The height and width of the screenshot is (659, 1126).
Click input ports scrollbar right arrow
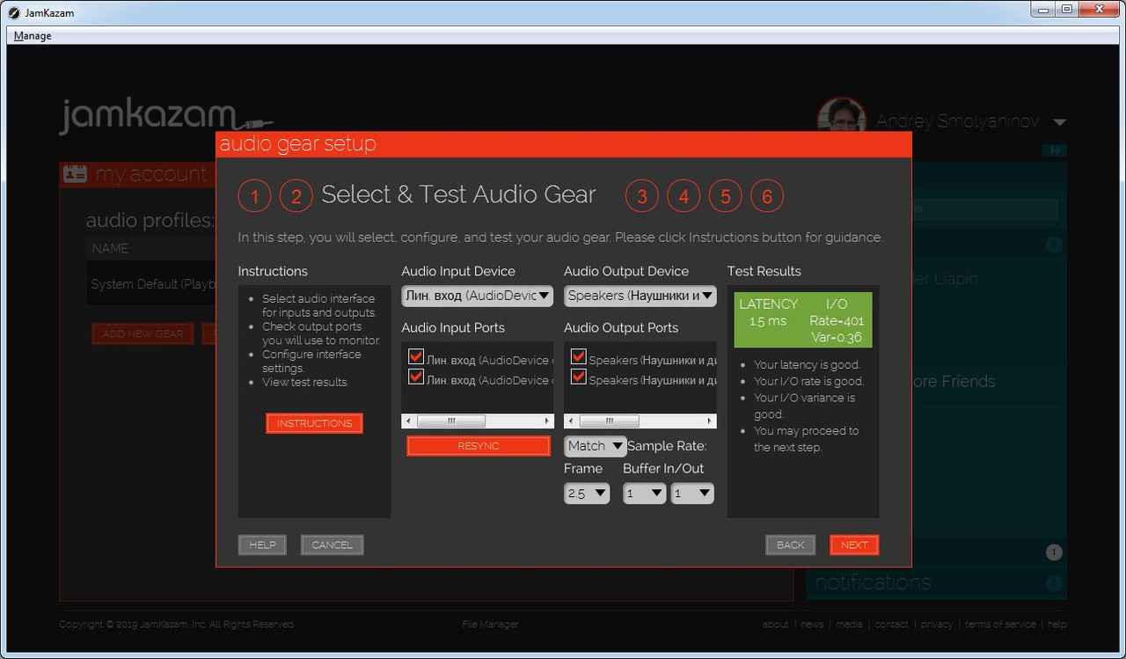547,421
